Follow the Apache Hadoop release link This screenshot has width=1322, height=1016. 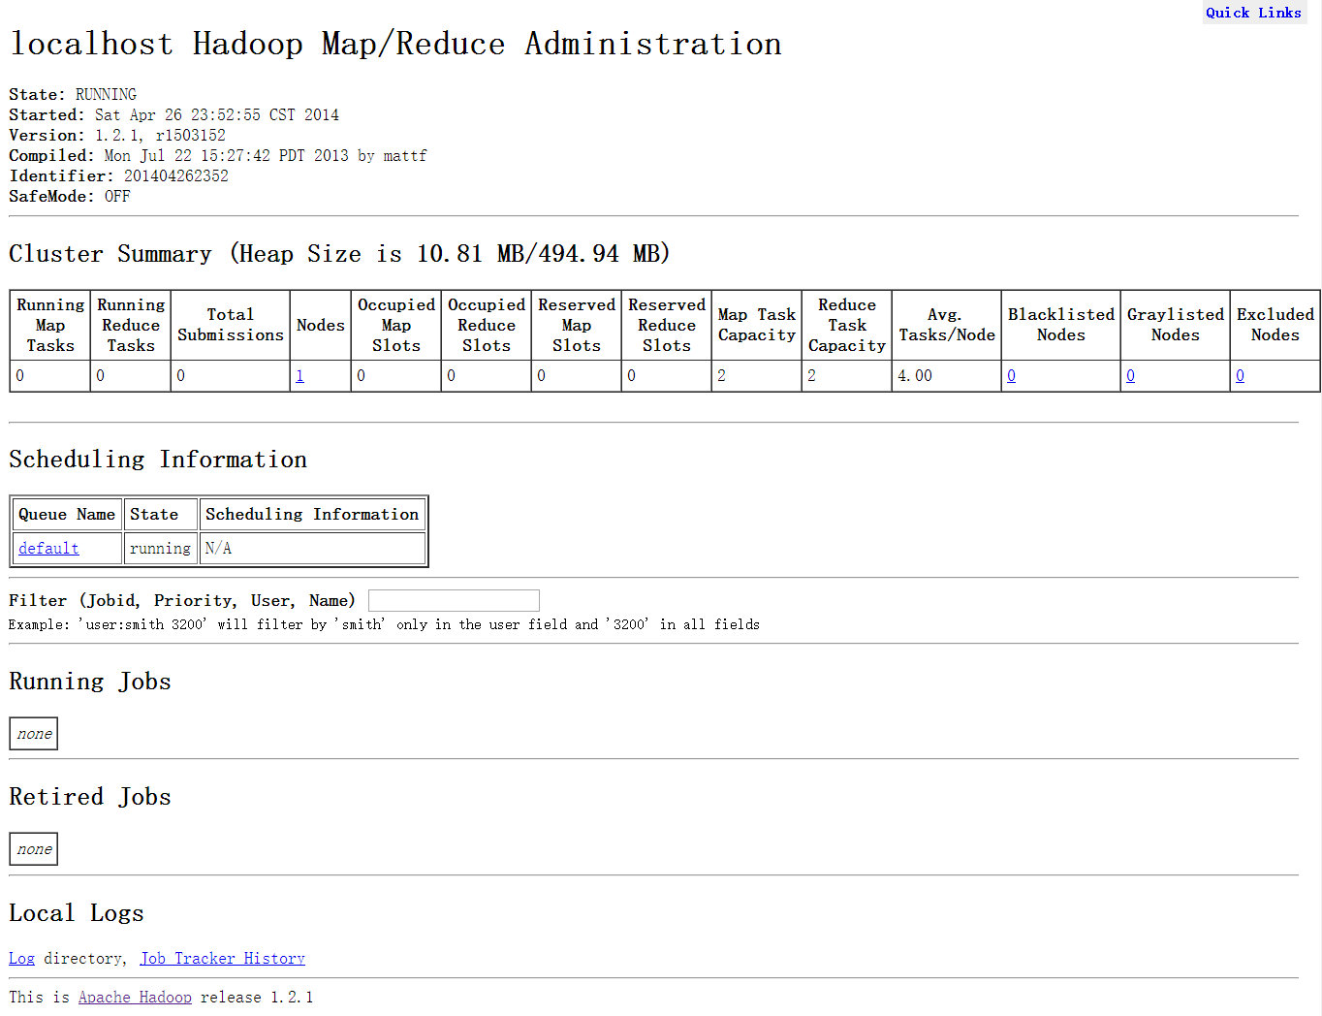[x=135, y=998]
